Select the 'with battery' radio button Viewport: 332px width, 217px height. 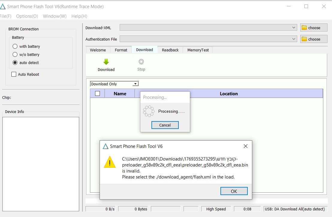(x=15, y=46)
